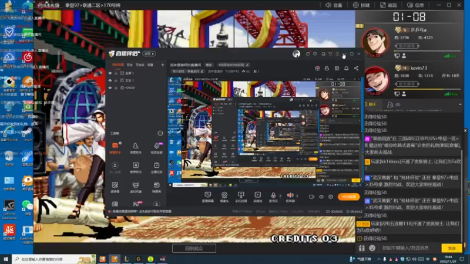Start recording with camcorder icon
Screen dimensions: 470x264
[x=312, y=197]
